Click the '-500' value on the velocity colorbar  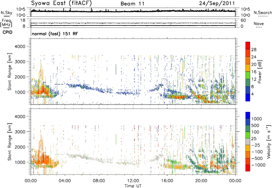point(257,158)
